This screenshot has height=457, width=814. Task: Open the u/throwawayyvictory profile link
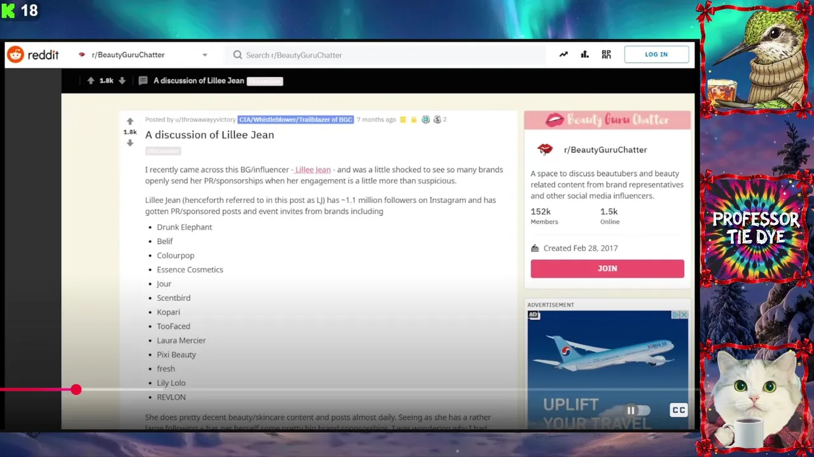click(205, 119)
